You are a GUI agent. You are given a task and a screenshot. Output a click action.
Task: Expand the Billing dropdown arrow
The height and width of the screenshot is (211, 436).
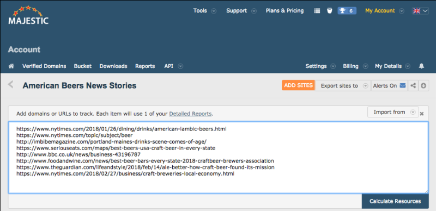(x=366, y=66)
